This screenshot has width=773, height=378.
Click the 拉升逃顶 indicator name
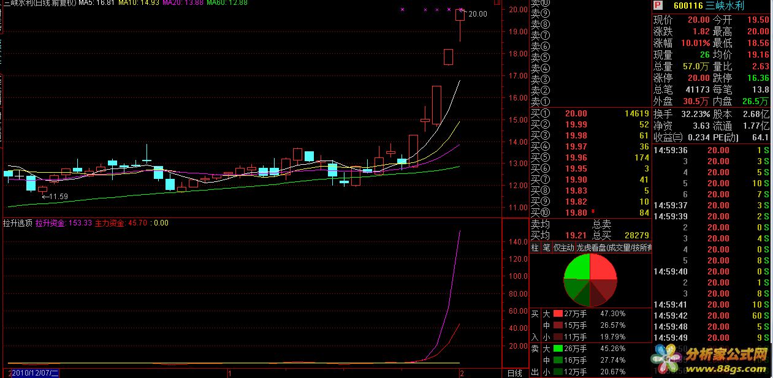pos(18,223)
